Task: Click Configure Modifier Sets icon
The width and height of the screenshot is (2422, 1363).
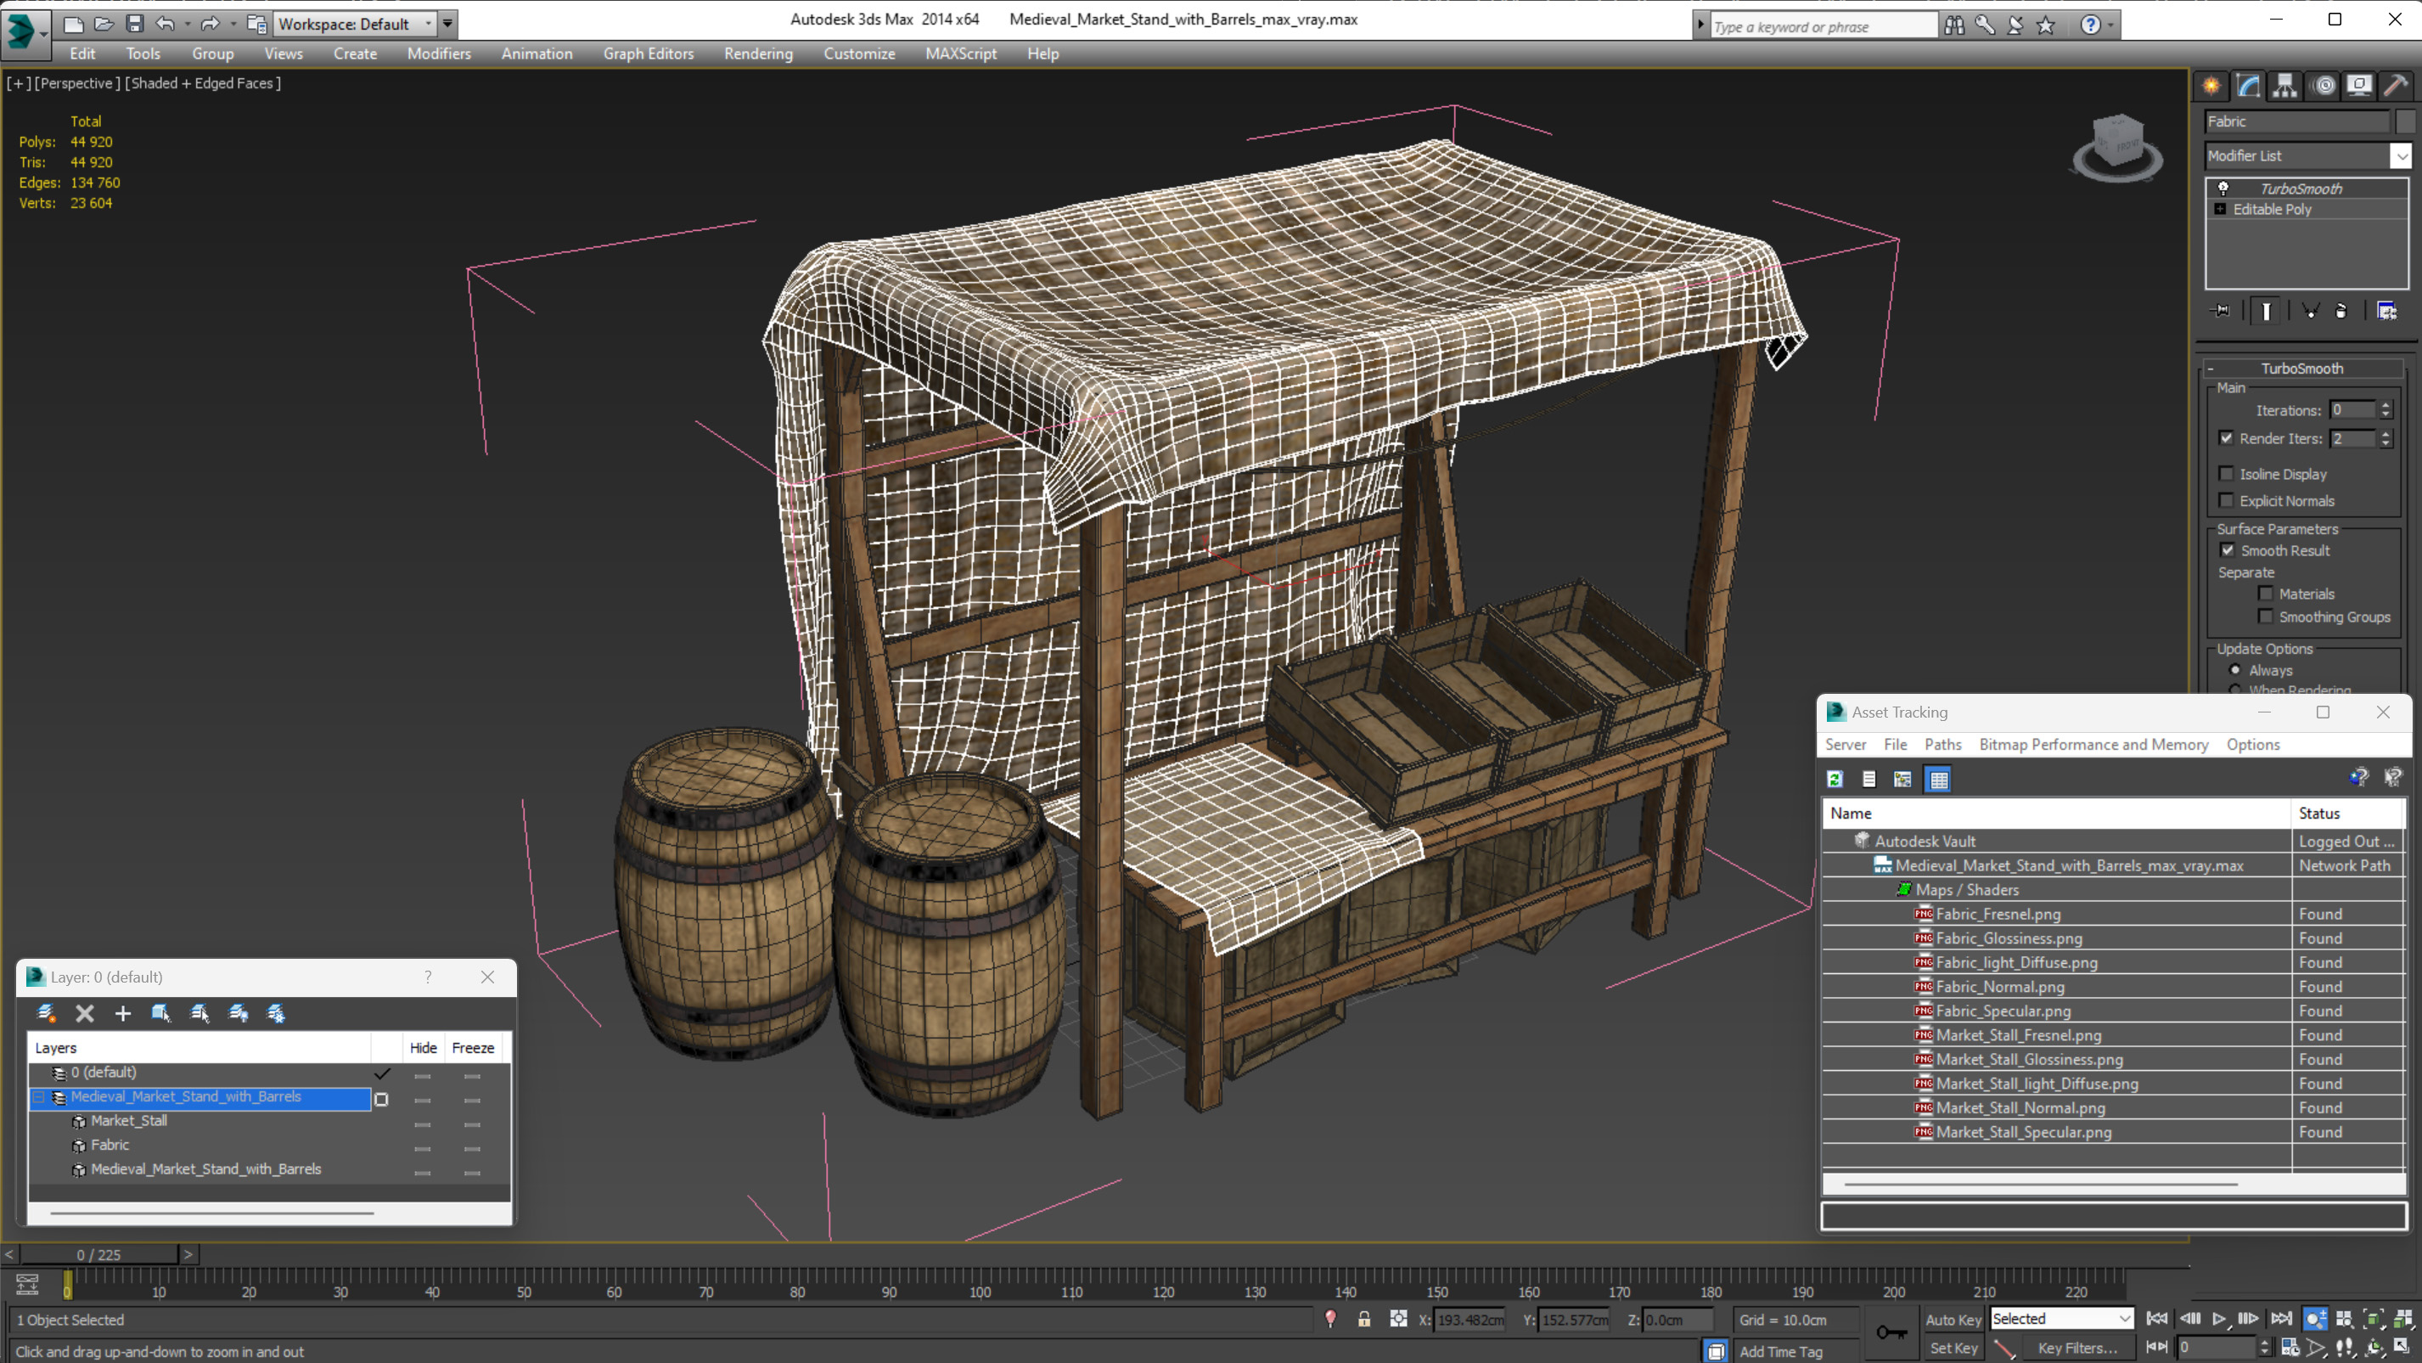Action: coord(2386,311)
